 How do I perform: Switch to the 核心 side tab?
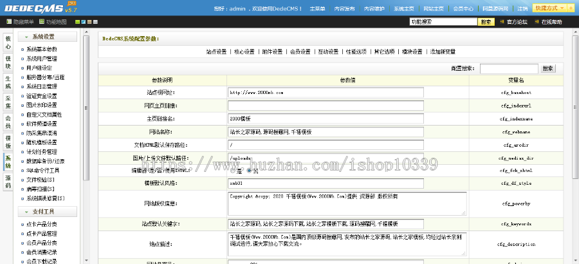pos(8,42)
